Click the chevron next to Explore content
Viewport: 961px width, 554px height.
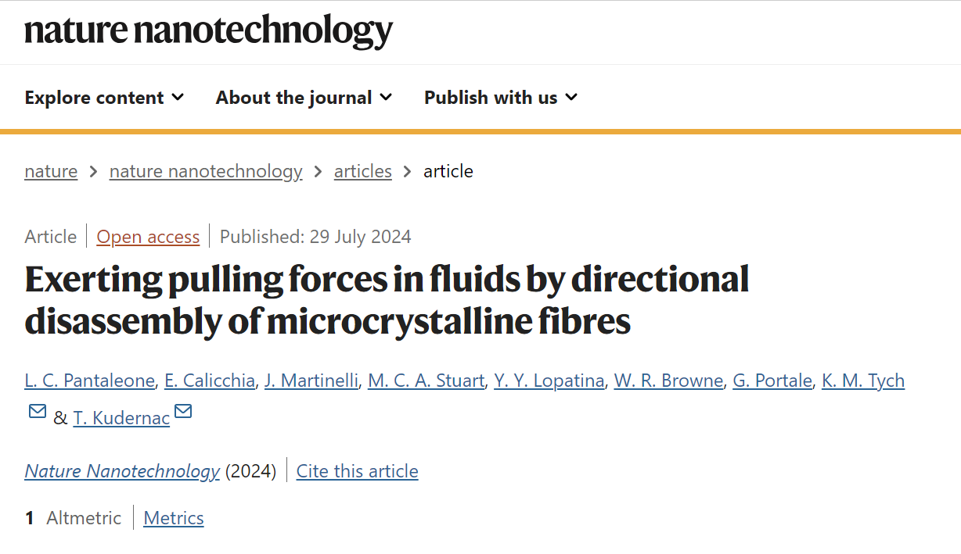pos(178,97)
